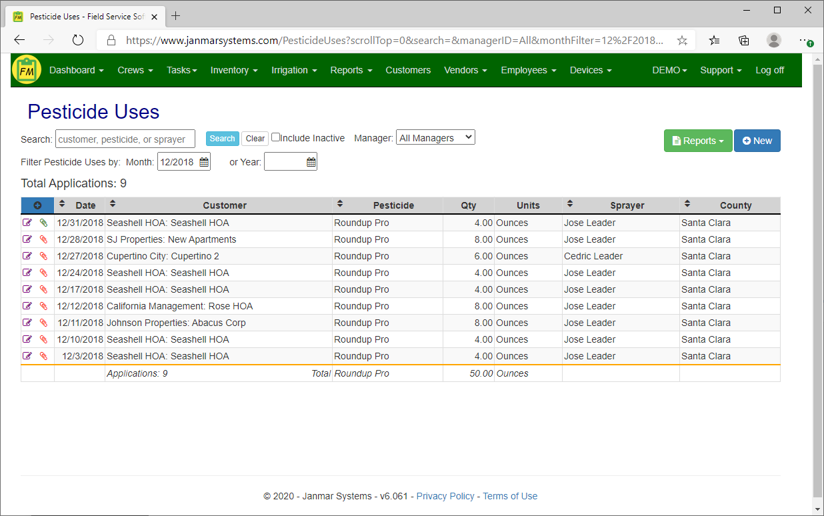
Task: Open attachment for 12/3/2018 Seashell HOA row
Action: point(43,356)
